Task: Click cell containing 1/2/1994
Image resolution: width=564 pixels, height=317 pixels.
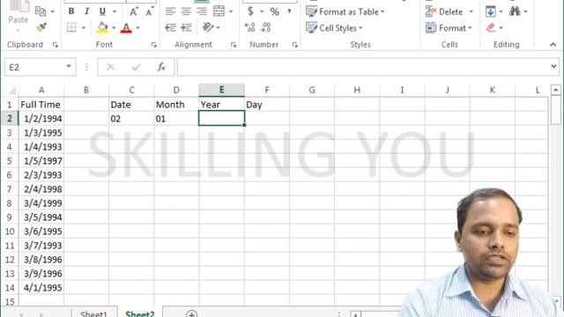Action: point(41,119)
